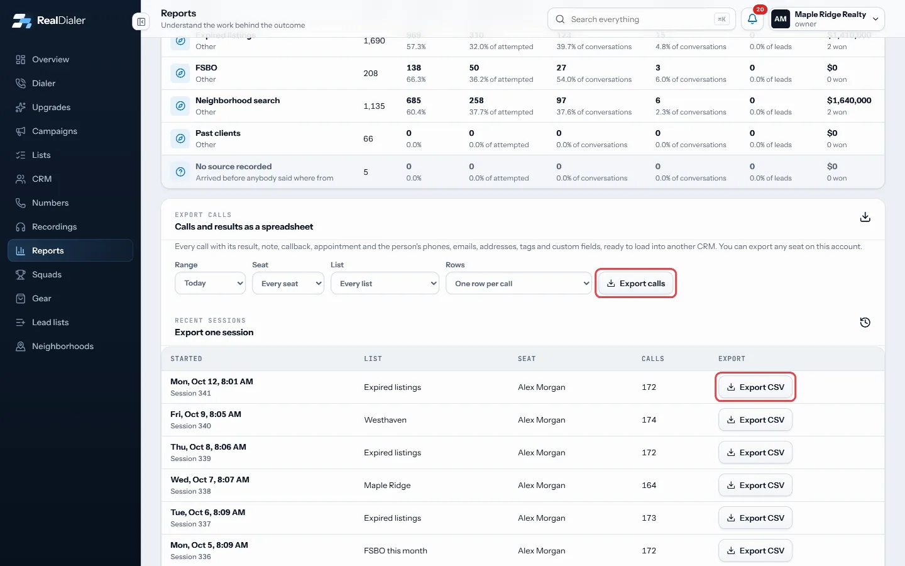Open the List dropdown showing Every list
The image size is (905, 566).
pos(385,283)
